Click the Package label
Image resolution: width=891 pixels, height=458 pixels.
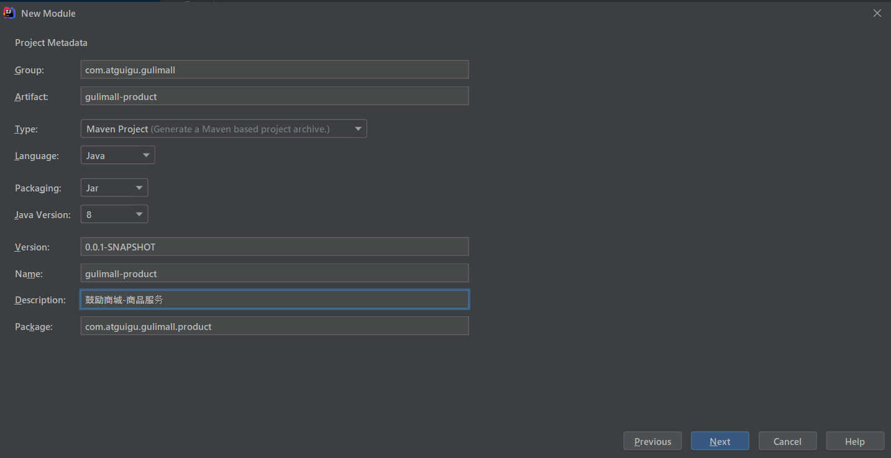[x=34, y=327]
